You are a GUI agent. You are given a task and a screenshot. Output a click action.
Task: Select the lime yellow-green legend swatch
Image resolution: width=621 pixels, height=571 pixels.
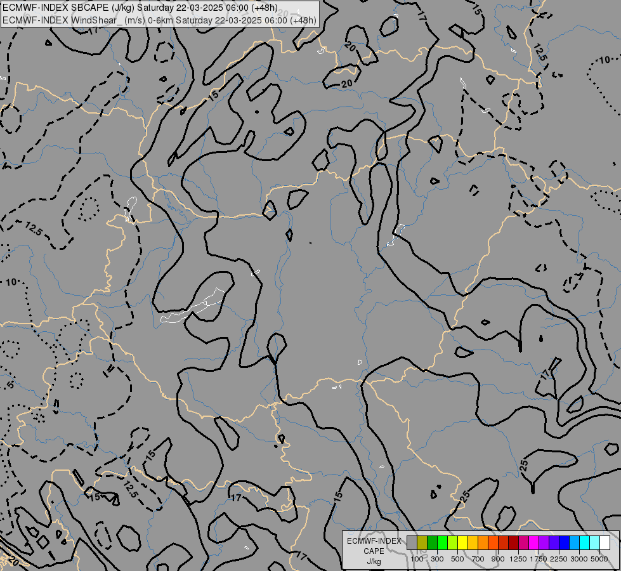(453, 543)
